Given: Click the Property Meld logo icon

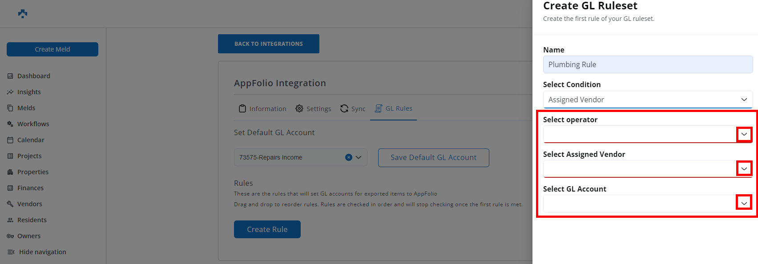Looking at the screenshot, I should click(23, 14).
